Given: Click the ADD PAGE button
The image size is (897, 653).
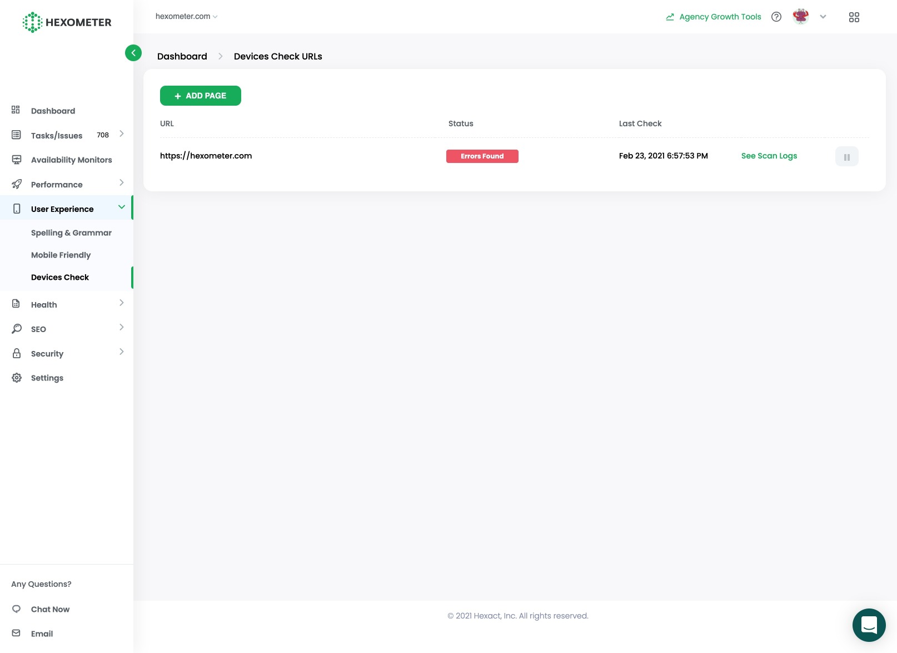Looking at the screenshot, I should pos(201,96).
